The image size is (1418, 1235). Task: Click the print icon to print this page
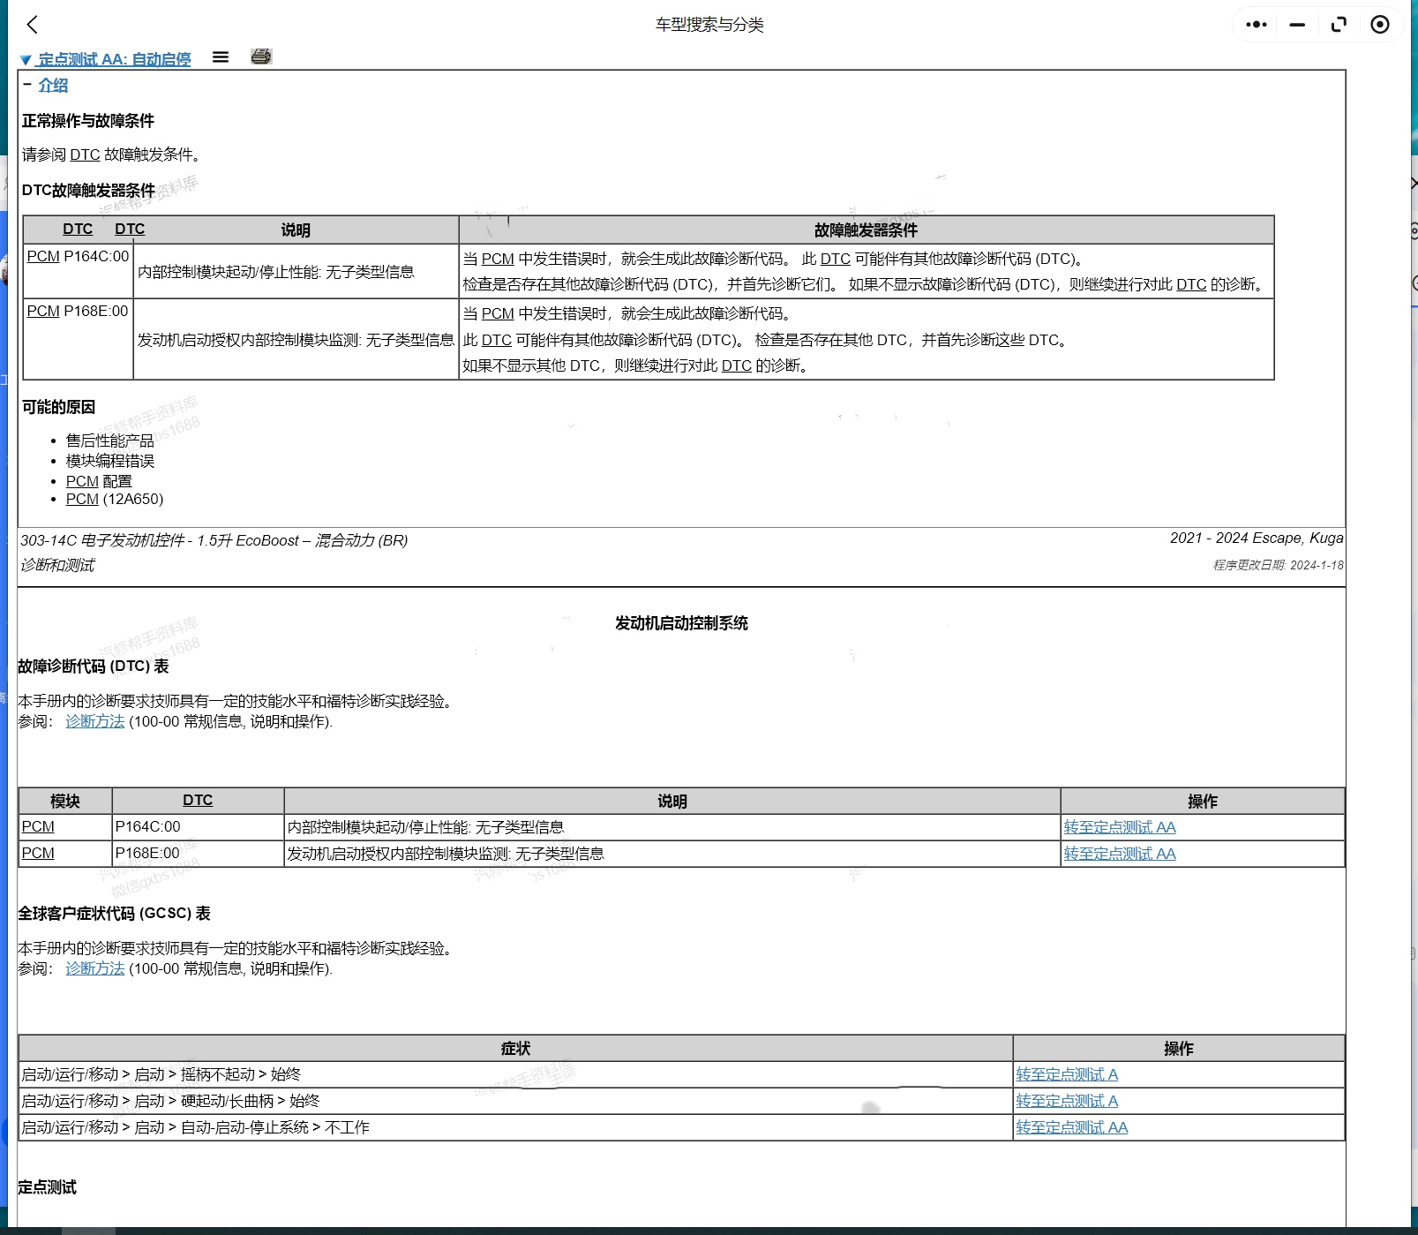click(261, 57)
